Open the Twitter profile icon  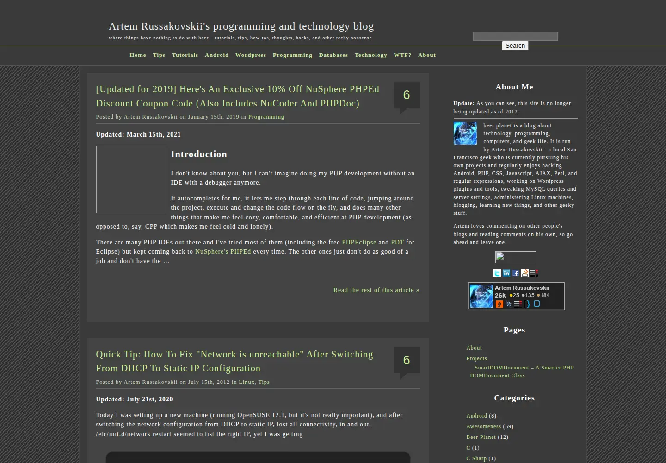[497, 273]
